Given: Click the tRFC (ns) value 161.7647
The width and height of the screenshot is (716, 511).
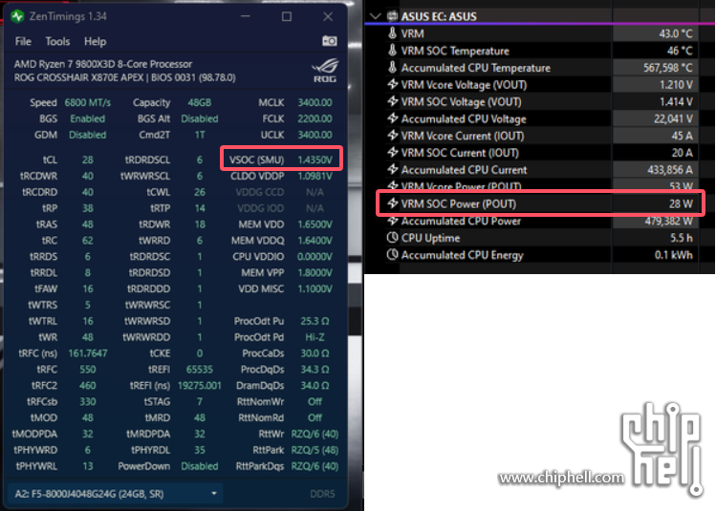Looking at the screenshot, I should 88,353.
